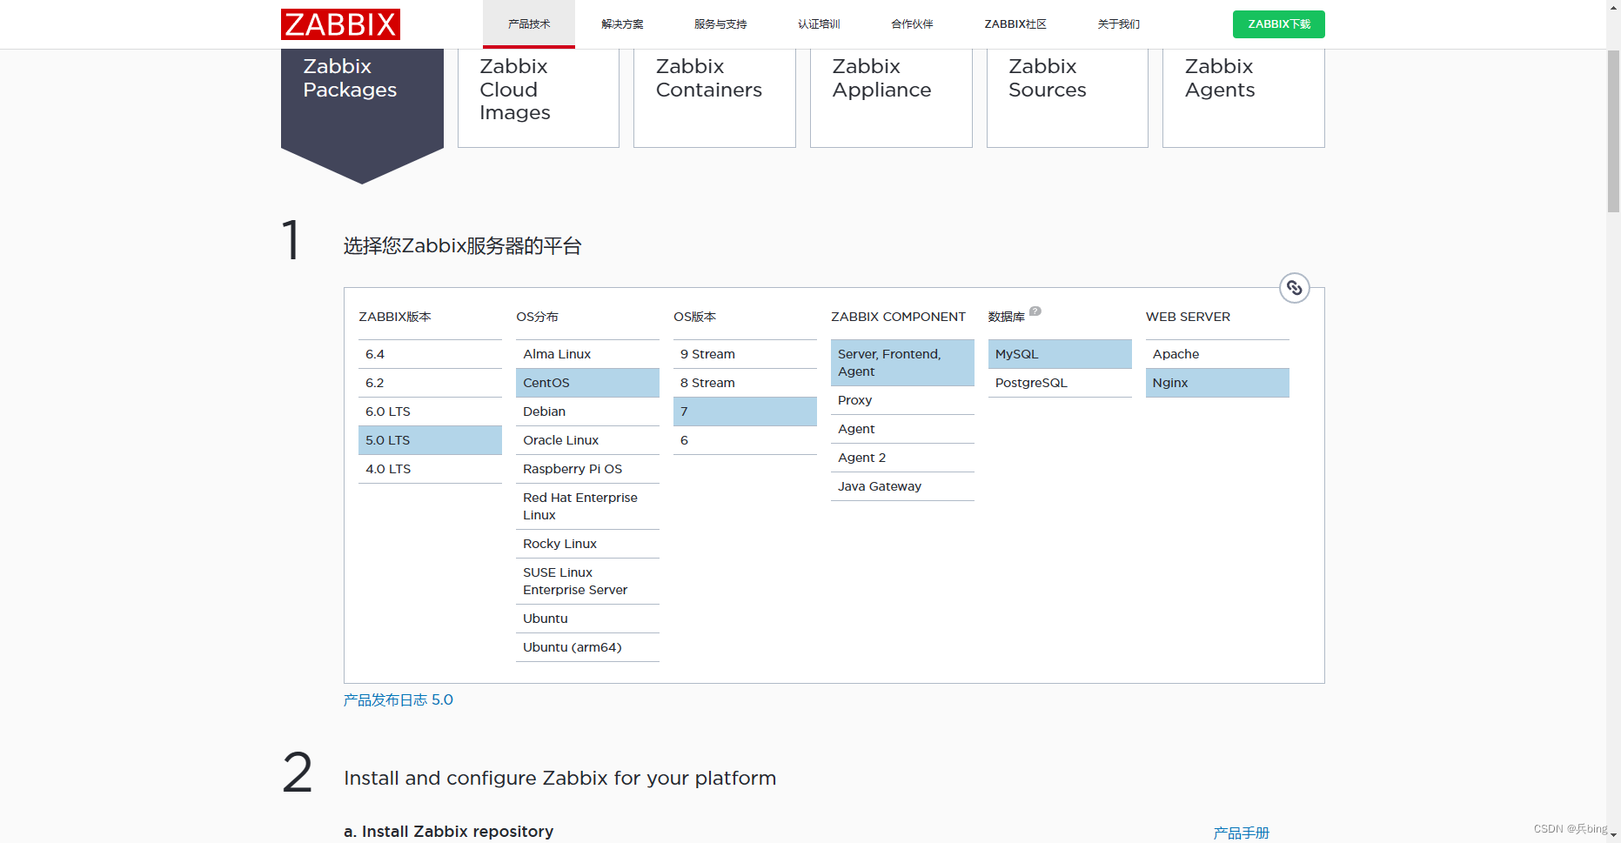Choose Ubuntu (arm64) distribution
Viewport: 1621px width, 843px height.
pos(587,647)
